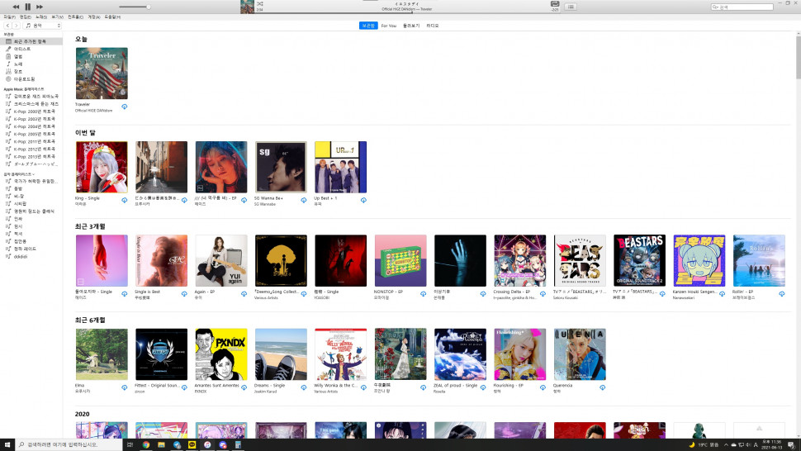
Task: Select 앨범 in the sidebar
Action: [31, 57]
